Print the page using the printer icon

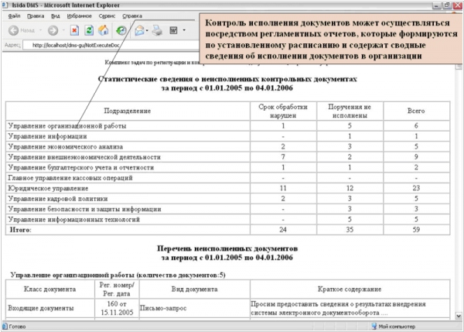click(157, 31)
